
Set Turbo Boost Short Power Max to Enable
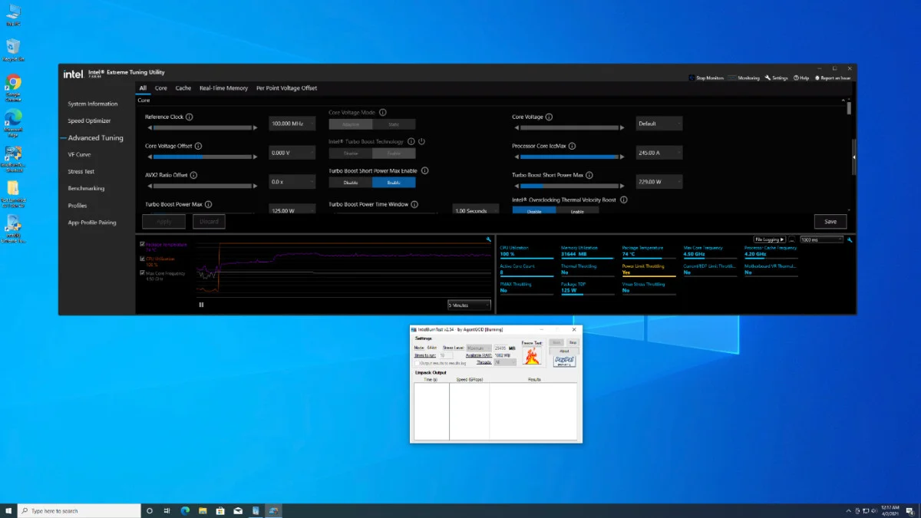click(394, 183)
